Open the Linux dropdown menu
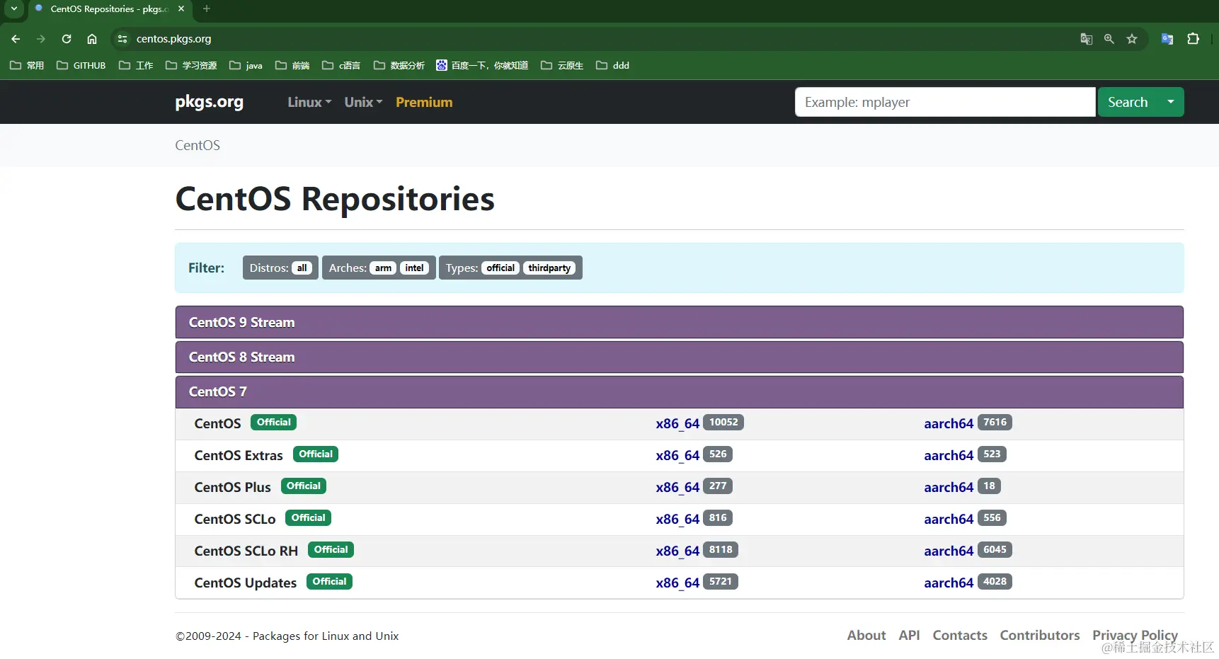Screen dimensions: 1219x659 [x=309, y=102]
